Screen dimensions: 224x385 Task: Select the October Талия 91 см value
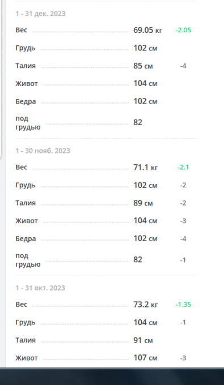(x=143, y=341)
